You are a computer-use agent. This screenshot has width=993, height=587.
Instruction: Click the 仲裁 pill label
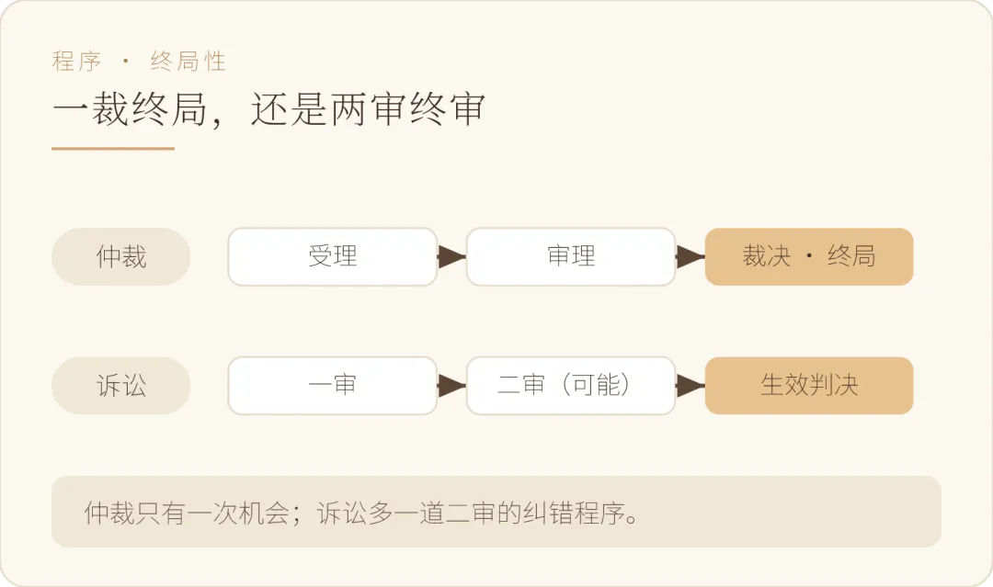(121, 257)
